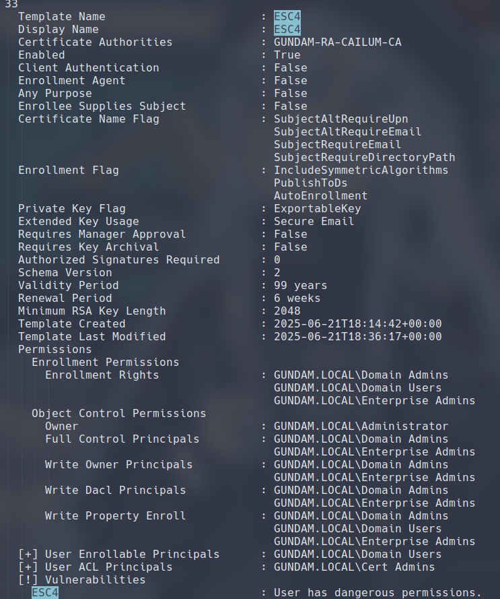Select the Secure Email key usage value
This screenshot has width=500, height=599.
[x=314, y=221]
